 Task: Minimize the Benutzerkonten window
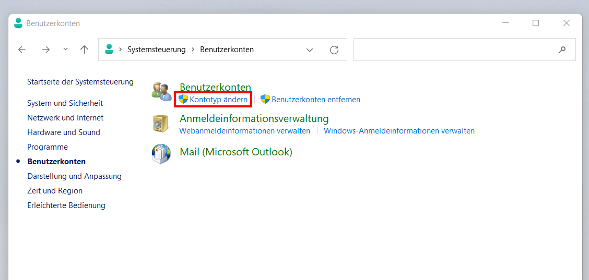(x=505, y=23)
